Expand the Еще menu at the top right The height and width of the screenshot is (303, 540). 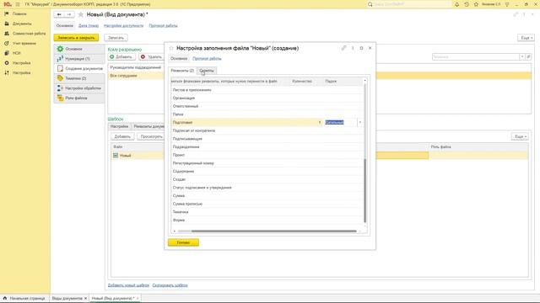pos(526,38)
